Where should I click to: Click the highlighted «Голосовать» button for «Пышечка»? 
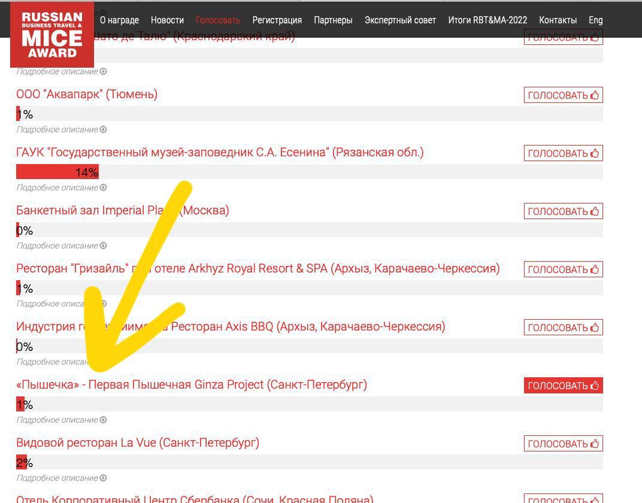click(x=564, y=386)
